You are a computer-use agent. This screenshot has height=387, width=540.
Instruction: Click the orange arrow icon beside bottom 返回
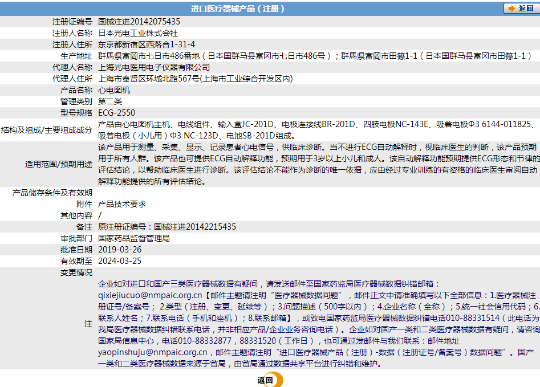pos(277,380)
